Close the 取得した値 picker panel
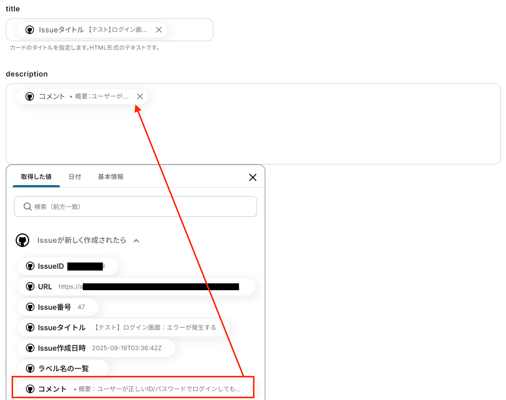The image size is (506, 400). (253, 177)
